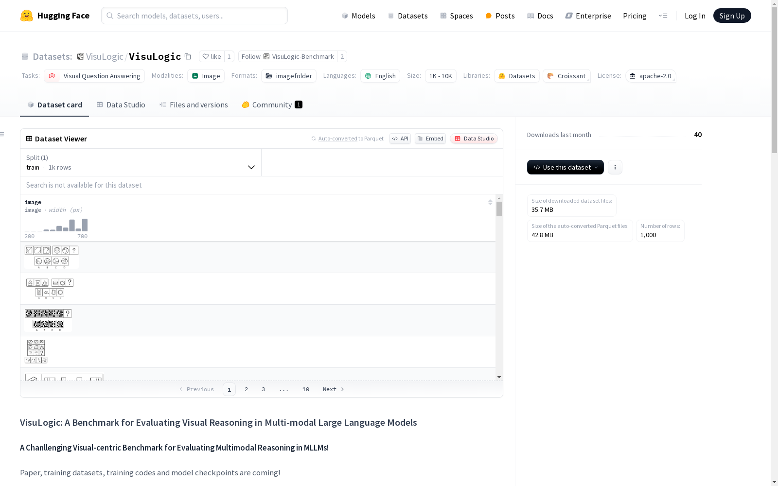Focus the search models, datasets, users field
The height and width of the screenshot is (486, 778).
coord(194,16)
